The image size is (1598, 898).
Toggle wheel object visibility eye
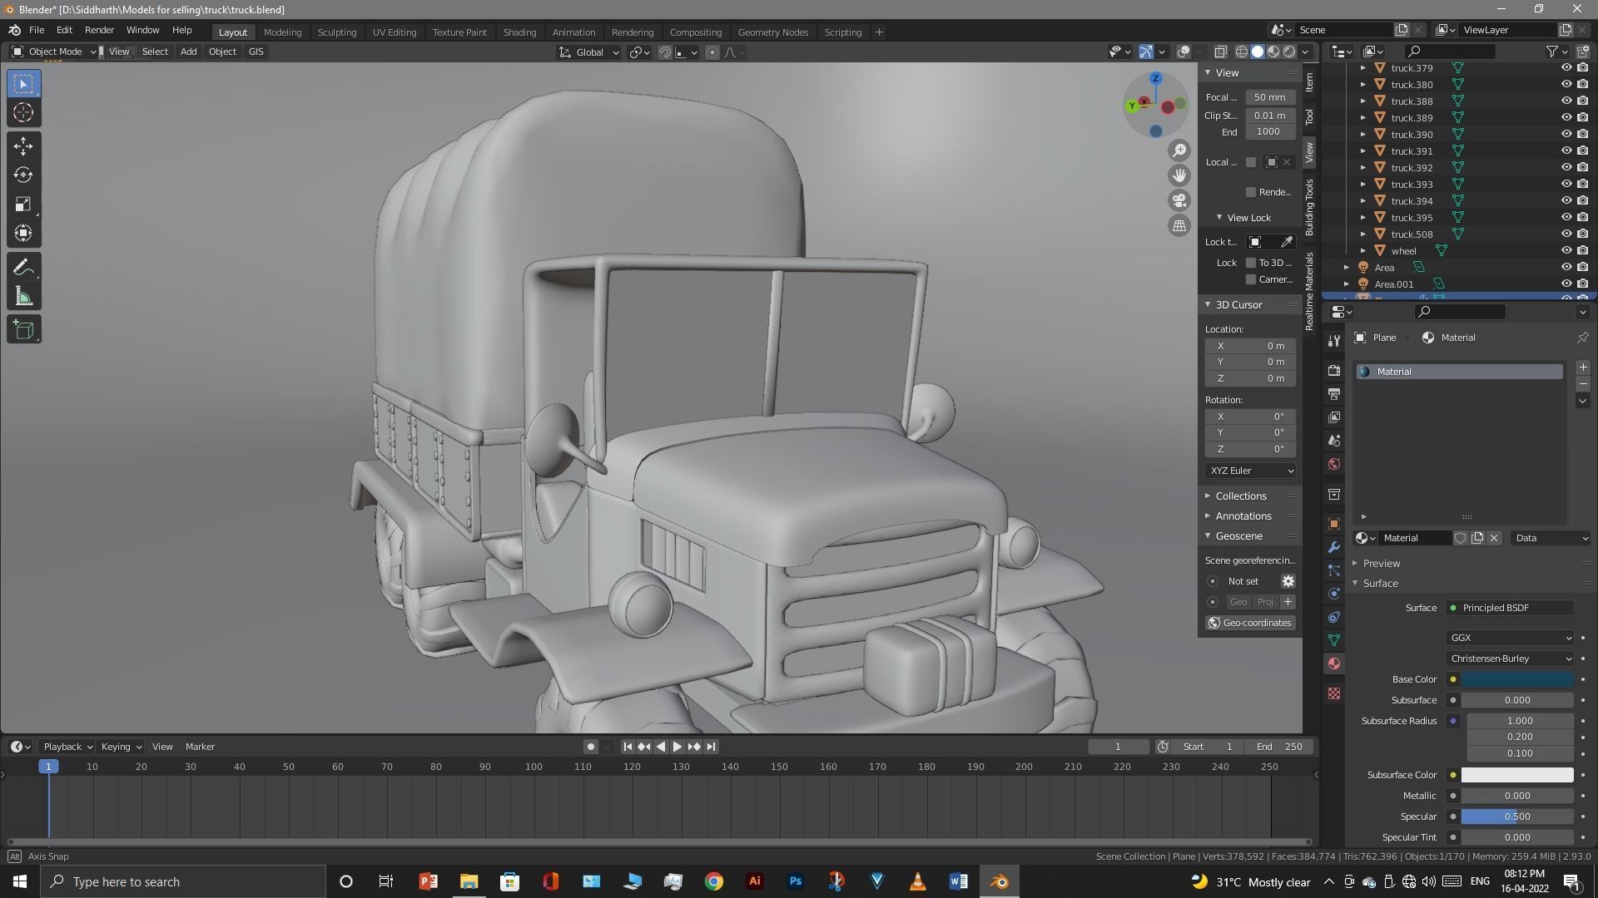(x=1566, y=251)
